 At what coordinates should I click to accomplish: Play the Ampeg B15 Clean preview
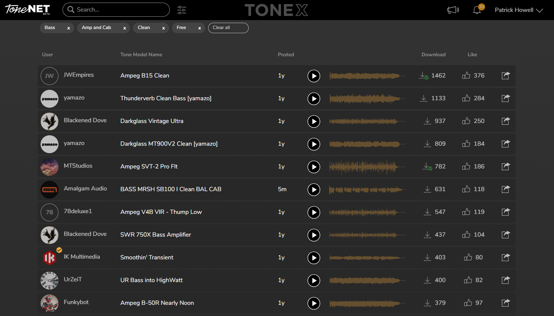coord(314,76)
